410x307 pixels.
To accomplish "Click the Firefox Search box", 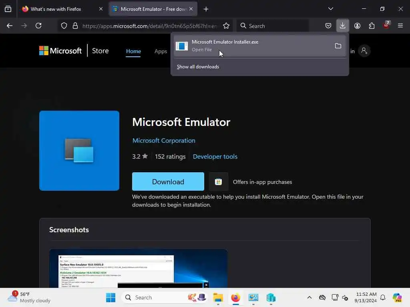I will click(x=273, y=26).
